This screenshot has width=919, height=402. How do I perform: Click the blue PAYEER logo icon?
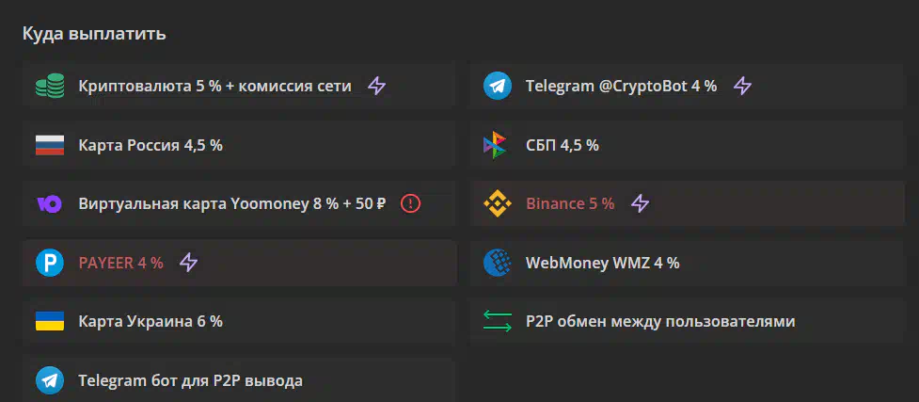pyautogui.click(x=49, y=263)
